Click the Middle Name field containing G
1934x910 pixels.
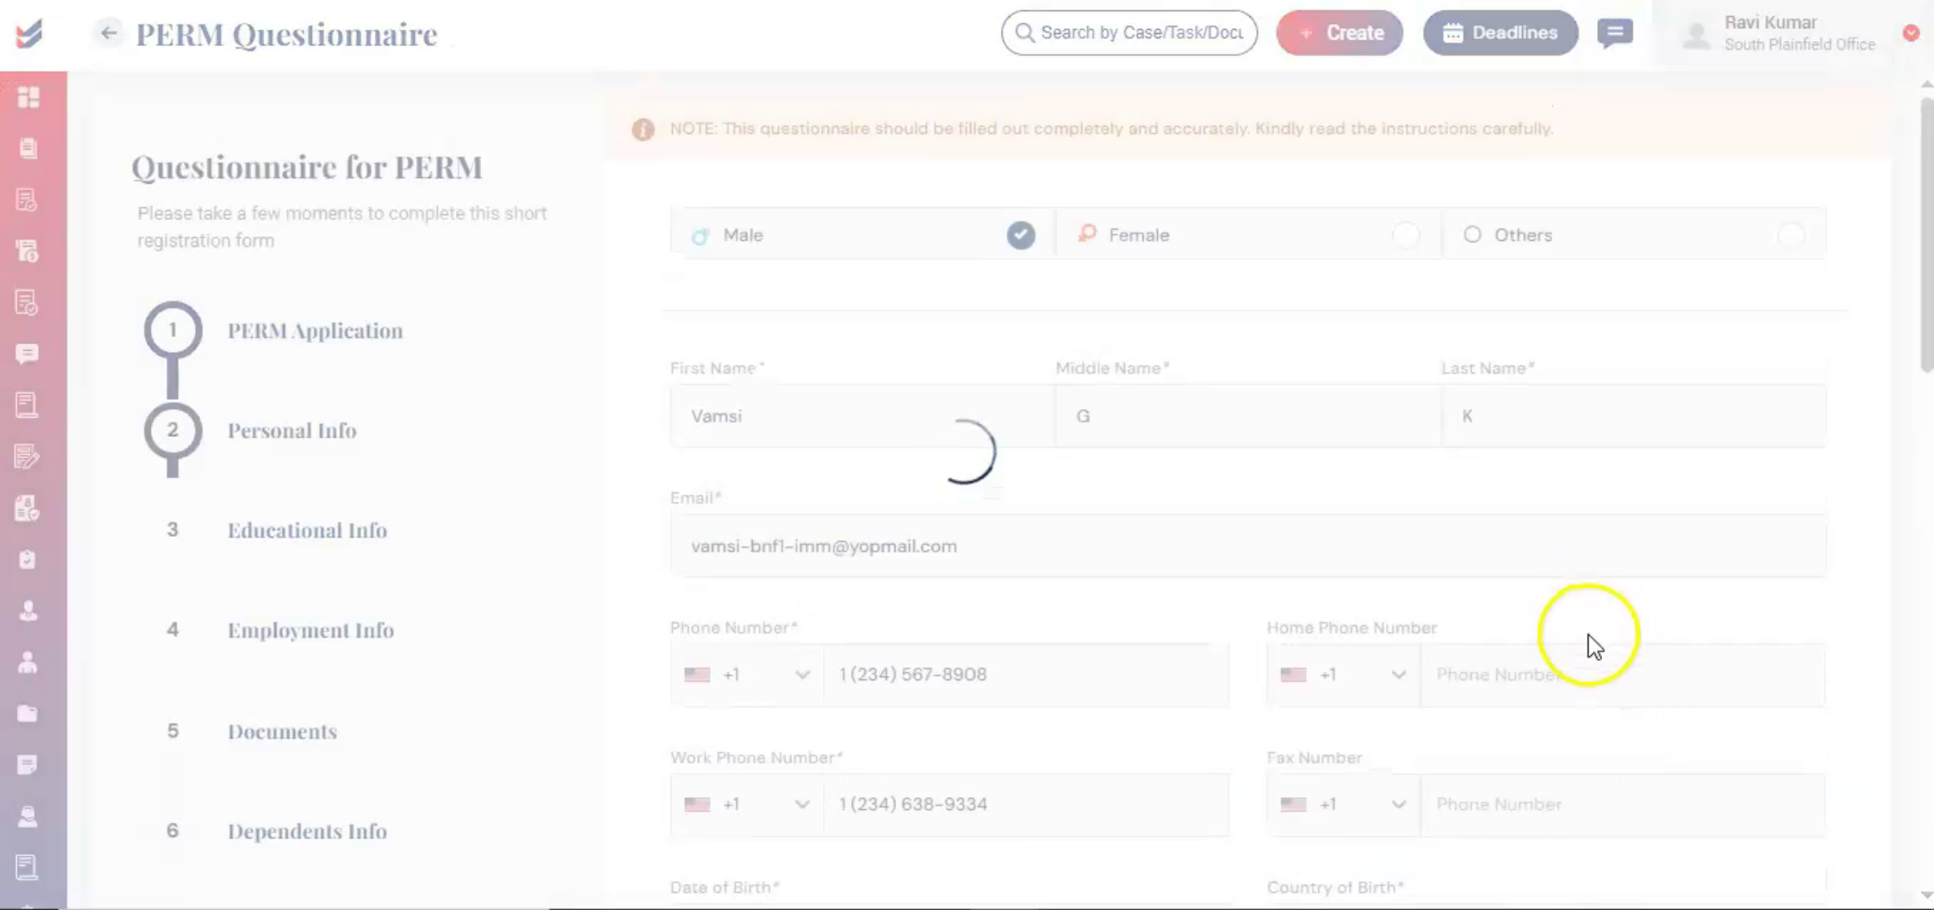point(1248,416)
